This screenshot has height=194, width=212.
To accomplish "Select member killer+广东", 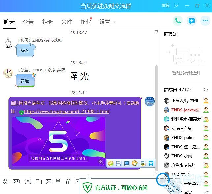I will coord(186,128).
